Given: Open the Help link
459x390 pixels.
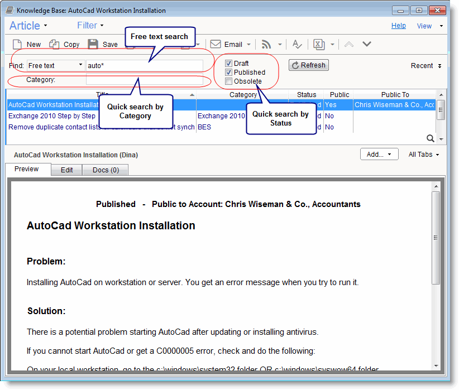Looking at the screenshot, I should (x=398, y=26).
